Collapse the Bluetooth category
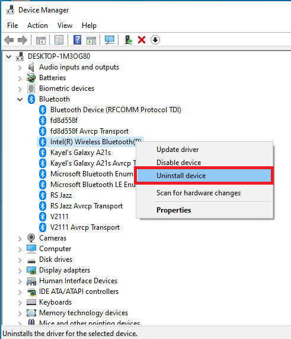Viewport: 291px width, 339px height. (x=20, y=100)
